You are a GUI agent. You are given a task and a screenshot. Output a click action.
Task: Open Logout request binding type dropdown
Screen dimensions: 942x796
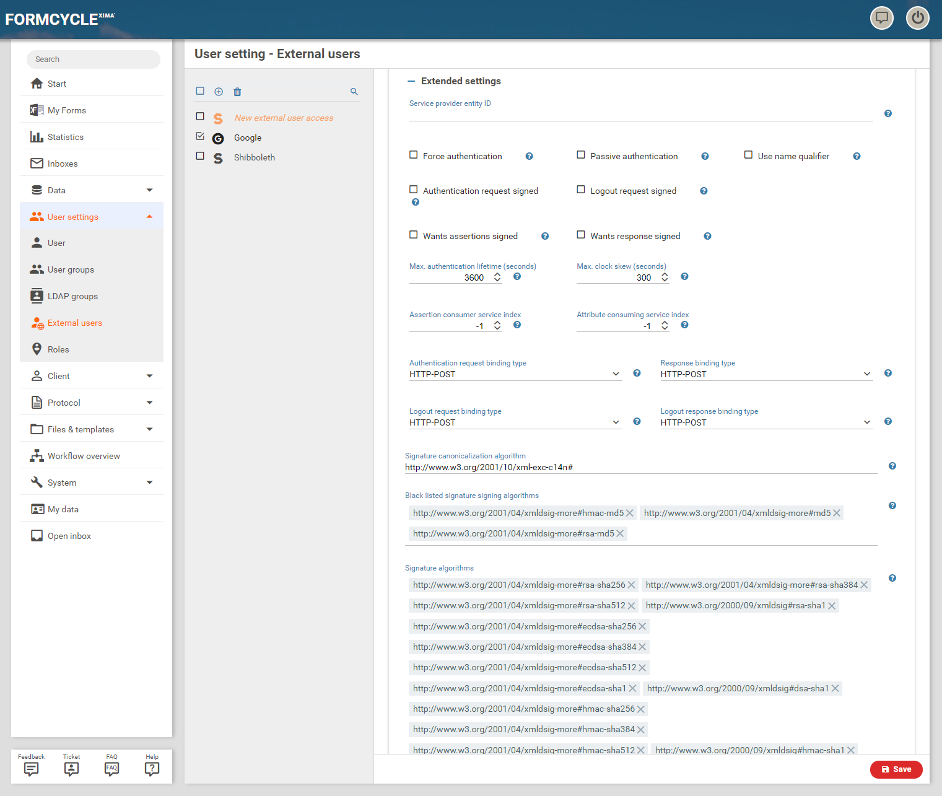515,422
